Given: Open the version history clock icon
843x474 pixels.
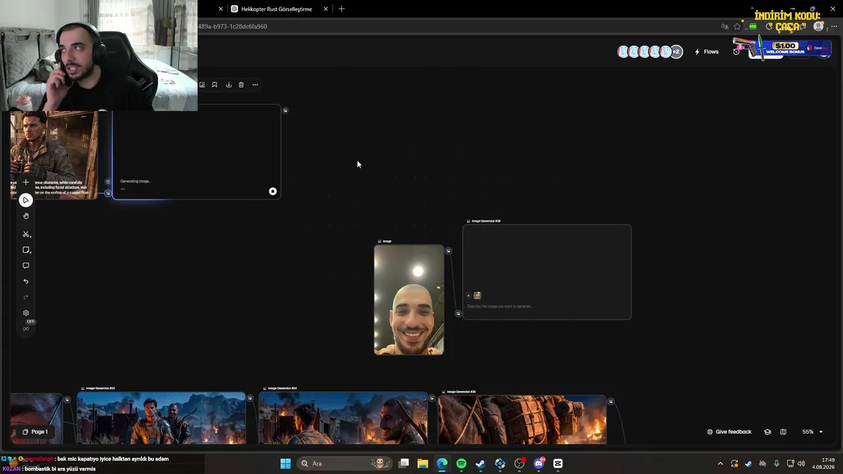Looking at the screenshot, I should tap(736, 52).
